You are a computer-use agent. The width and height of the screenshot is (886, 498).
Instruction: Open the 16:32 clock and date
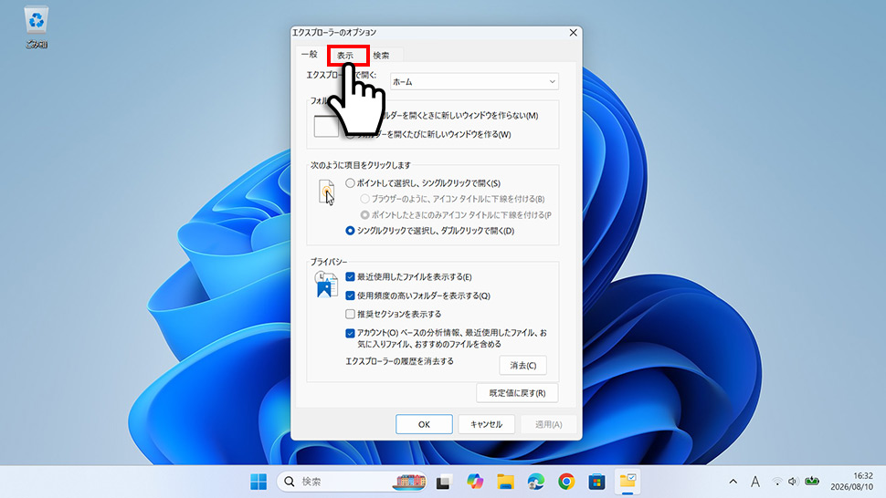click(x=851, y=481)
